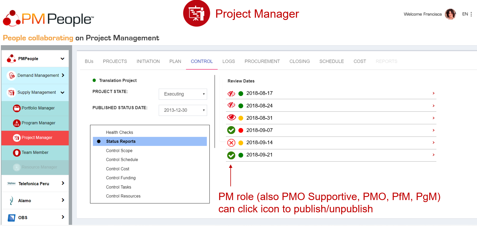The image size is (477, 226).
Task: Expand the Telefonica Peru chevron
Action: tap(63, 183)
